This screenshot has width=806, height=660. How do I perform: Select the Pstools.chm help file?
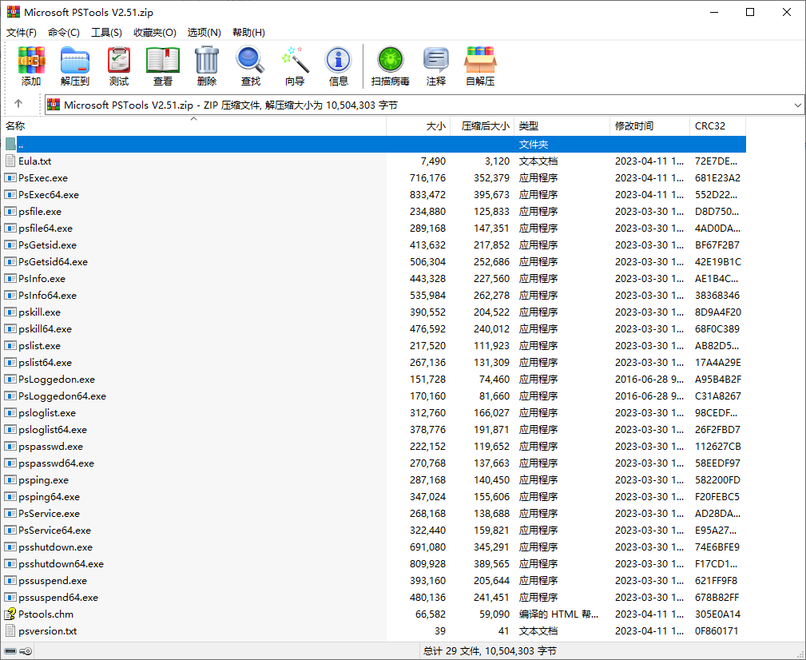click(x=46, y=614)
